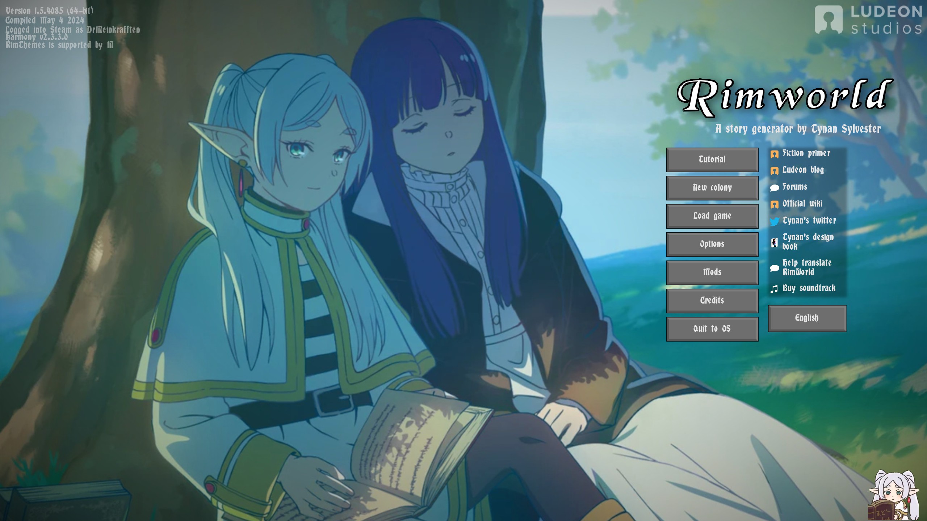927x521 pixels.
Task: Click the book cover icon beside design book
Action: click(775, 242)
